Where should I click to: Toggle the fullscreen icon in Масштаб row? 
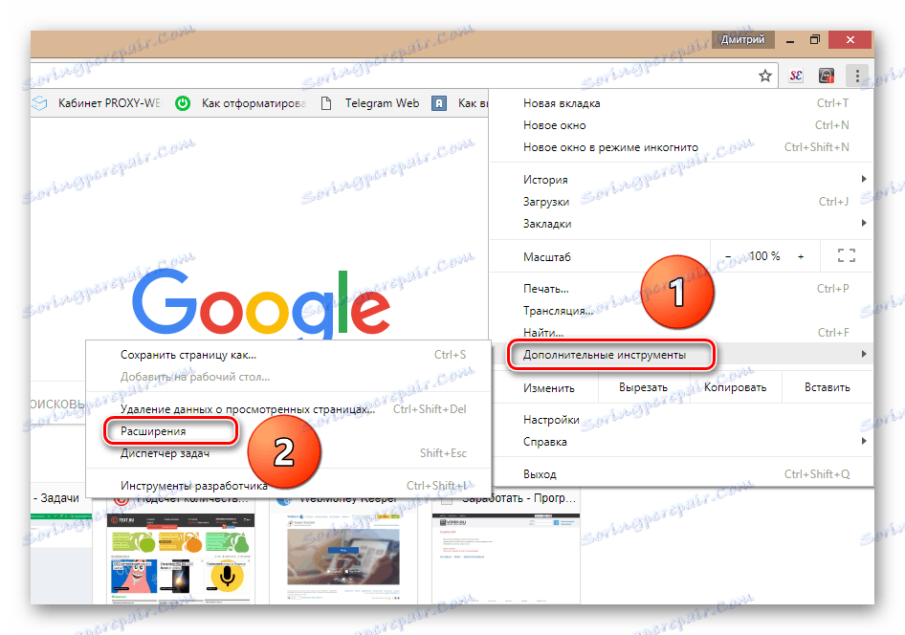click(x=846, y=255)
